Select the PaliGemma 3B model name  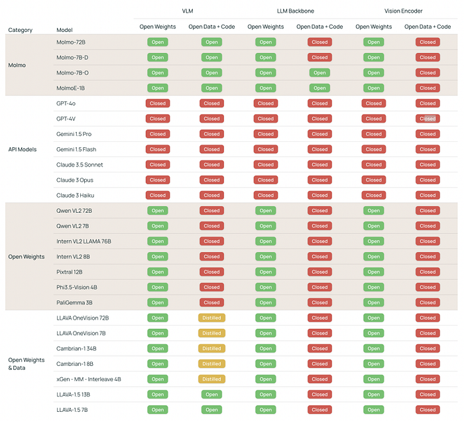point(74,302)
